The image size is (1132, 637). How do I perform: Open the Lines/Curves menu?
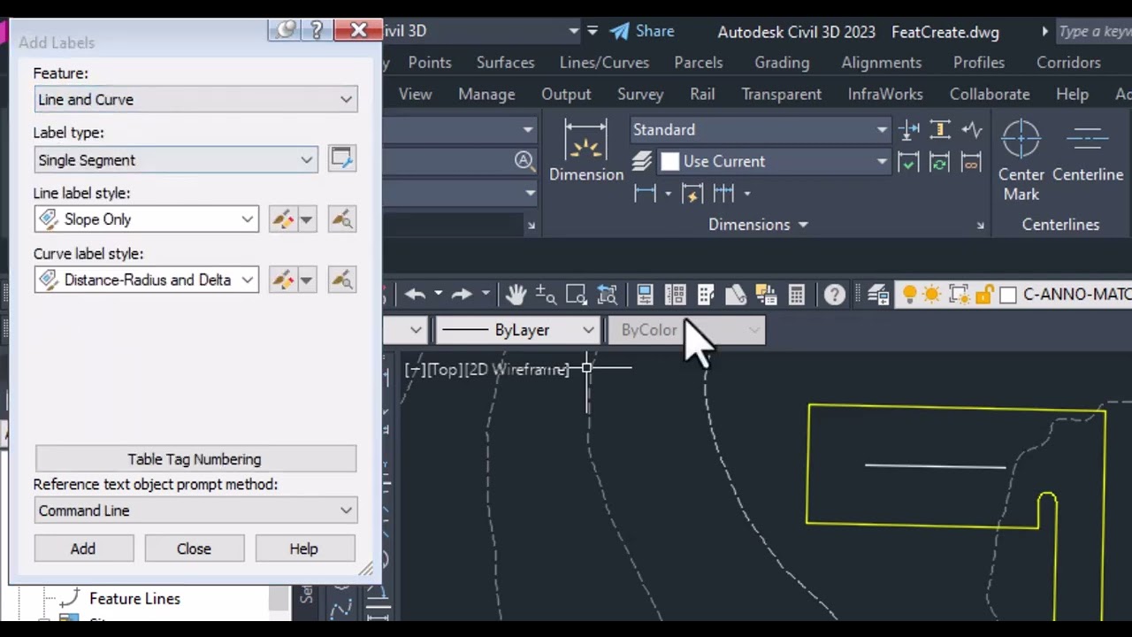pos(604,63)
